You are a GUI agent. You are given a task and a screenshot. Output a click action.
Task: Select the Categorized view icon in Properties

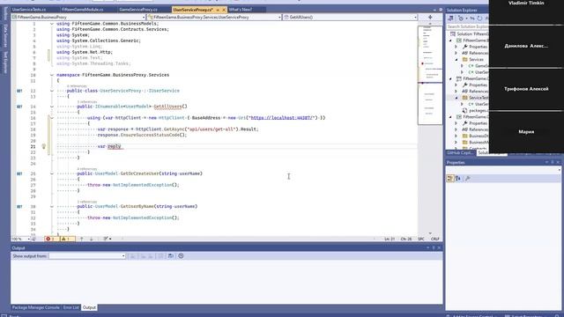(x=450, y=179)
